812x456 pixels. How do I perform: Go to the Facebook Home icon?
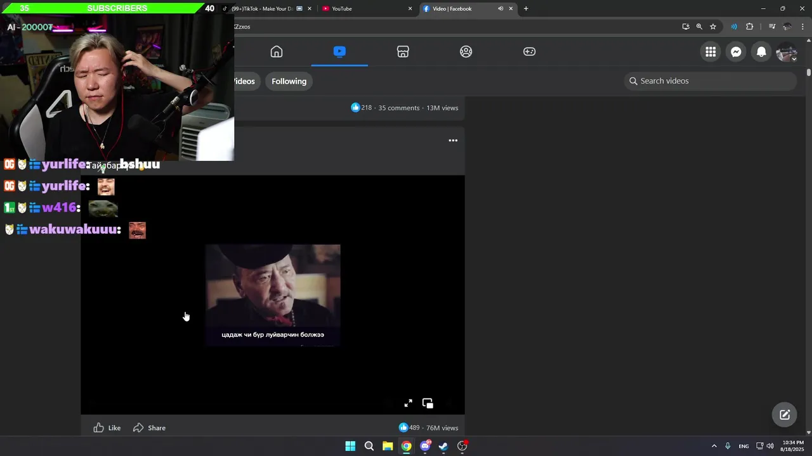pos(277,52)
